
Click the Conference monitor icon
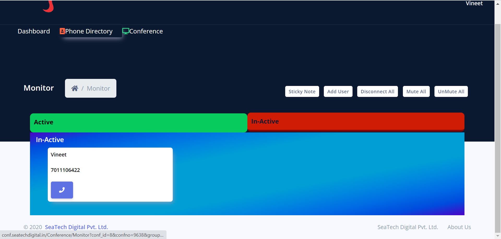[126, 31]
